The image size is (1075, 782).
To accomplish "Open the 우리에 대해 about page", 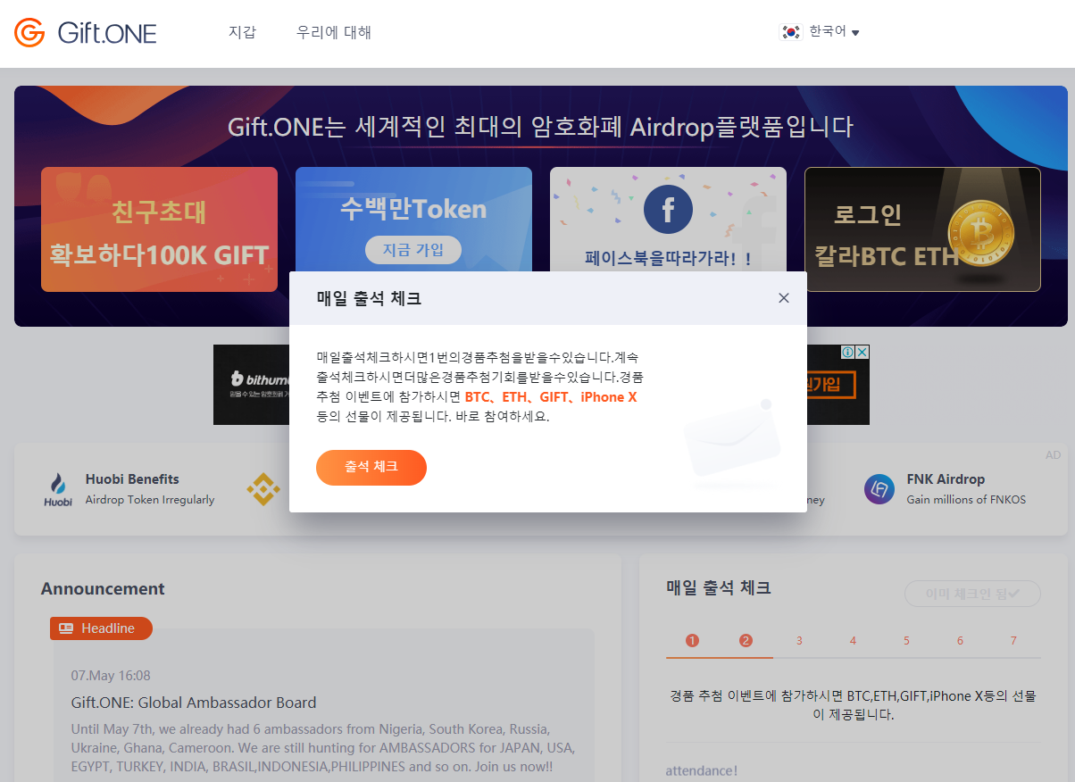I will [334, 32].
